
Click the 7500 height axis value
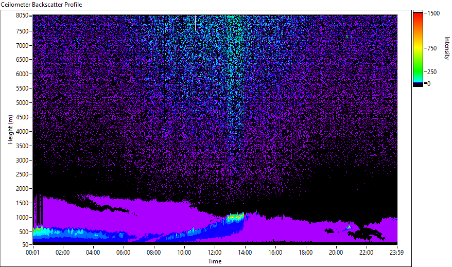(x=22, y=31)
